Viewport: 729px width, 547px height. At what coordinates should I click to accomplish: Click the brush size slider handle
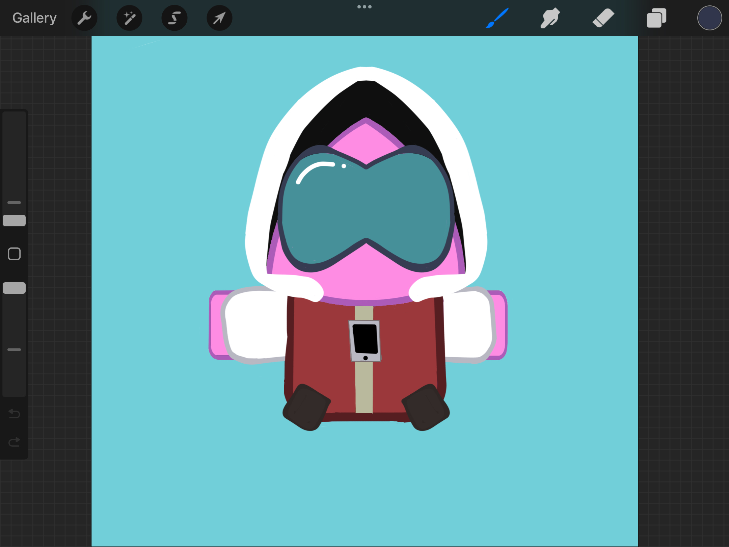click(x=14, y=220)
